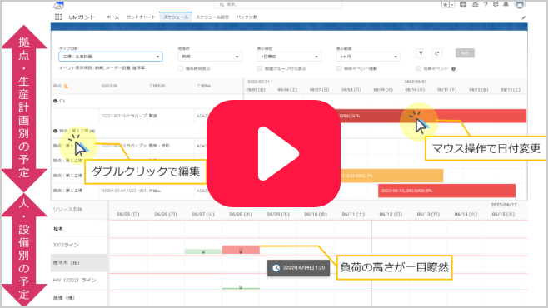Open the user avatar menu
The width and height of the screenshot is (548, 308).
[x=520, y=5]
